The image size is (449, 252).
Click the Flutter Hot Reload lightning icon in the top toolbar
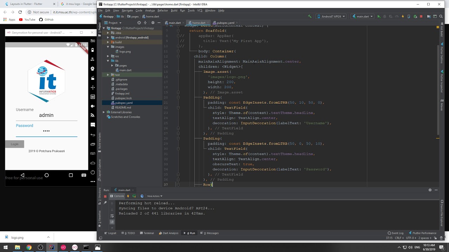[x=403, y=16]
